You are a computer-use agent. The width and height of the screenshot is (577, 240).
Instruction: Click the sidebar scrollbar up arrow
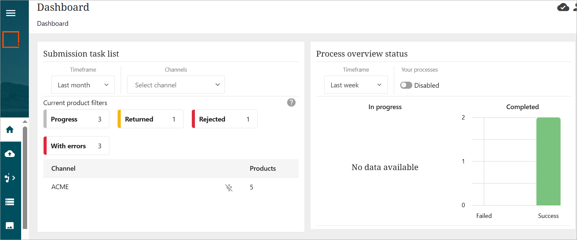click(25, 122)
